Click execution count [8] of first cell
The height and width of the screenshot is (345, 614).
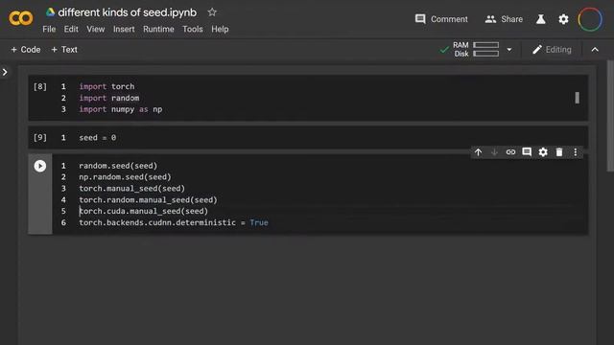click(x=40, y=86)
